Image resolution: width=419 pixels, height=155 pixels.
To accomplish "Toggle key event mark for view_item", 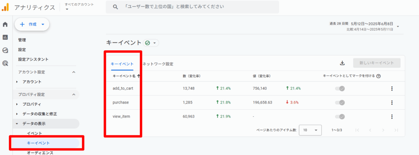I will coord(340,116).
